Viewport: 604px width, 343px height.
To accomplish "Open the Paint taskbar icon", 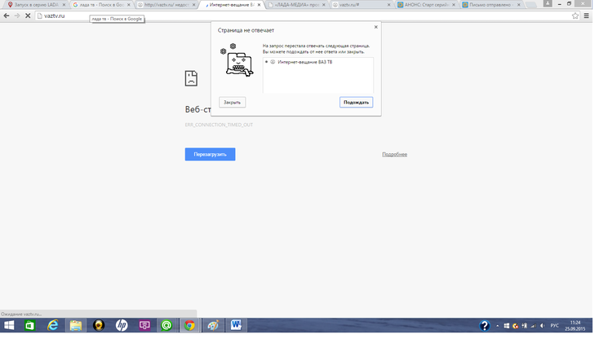I will point(213,326).
